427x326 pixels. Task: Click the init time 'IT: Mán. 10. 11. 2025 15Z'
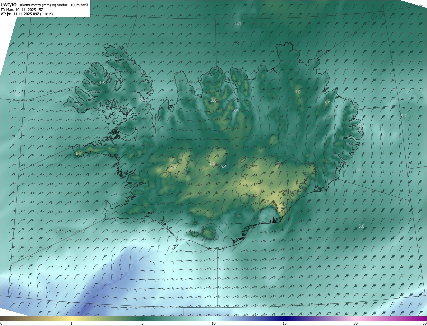[x=22, y=9]
